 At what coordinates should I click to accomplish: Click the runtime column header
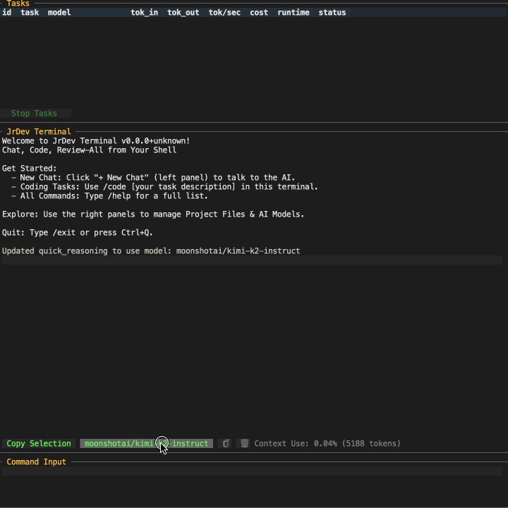coord(294,12)
